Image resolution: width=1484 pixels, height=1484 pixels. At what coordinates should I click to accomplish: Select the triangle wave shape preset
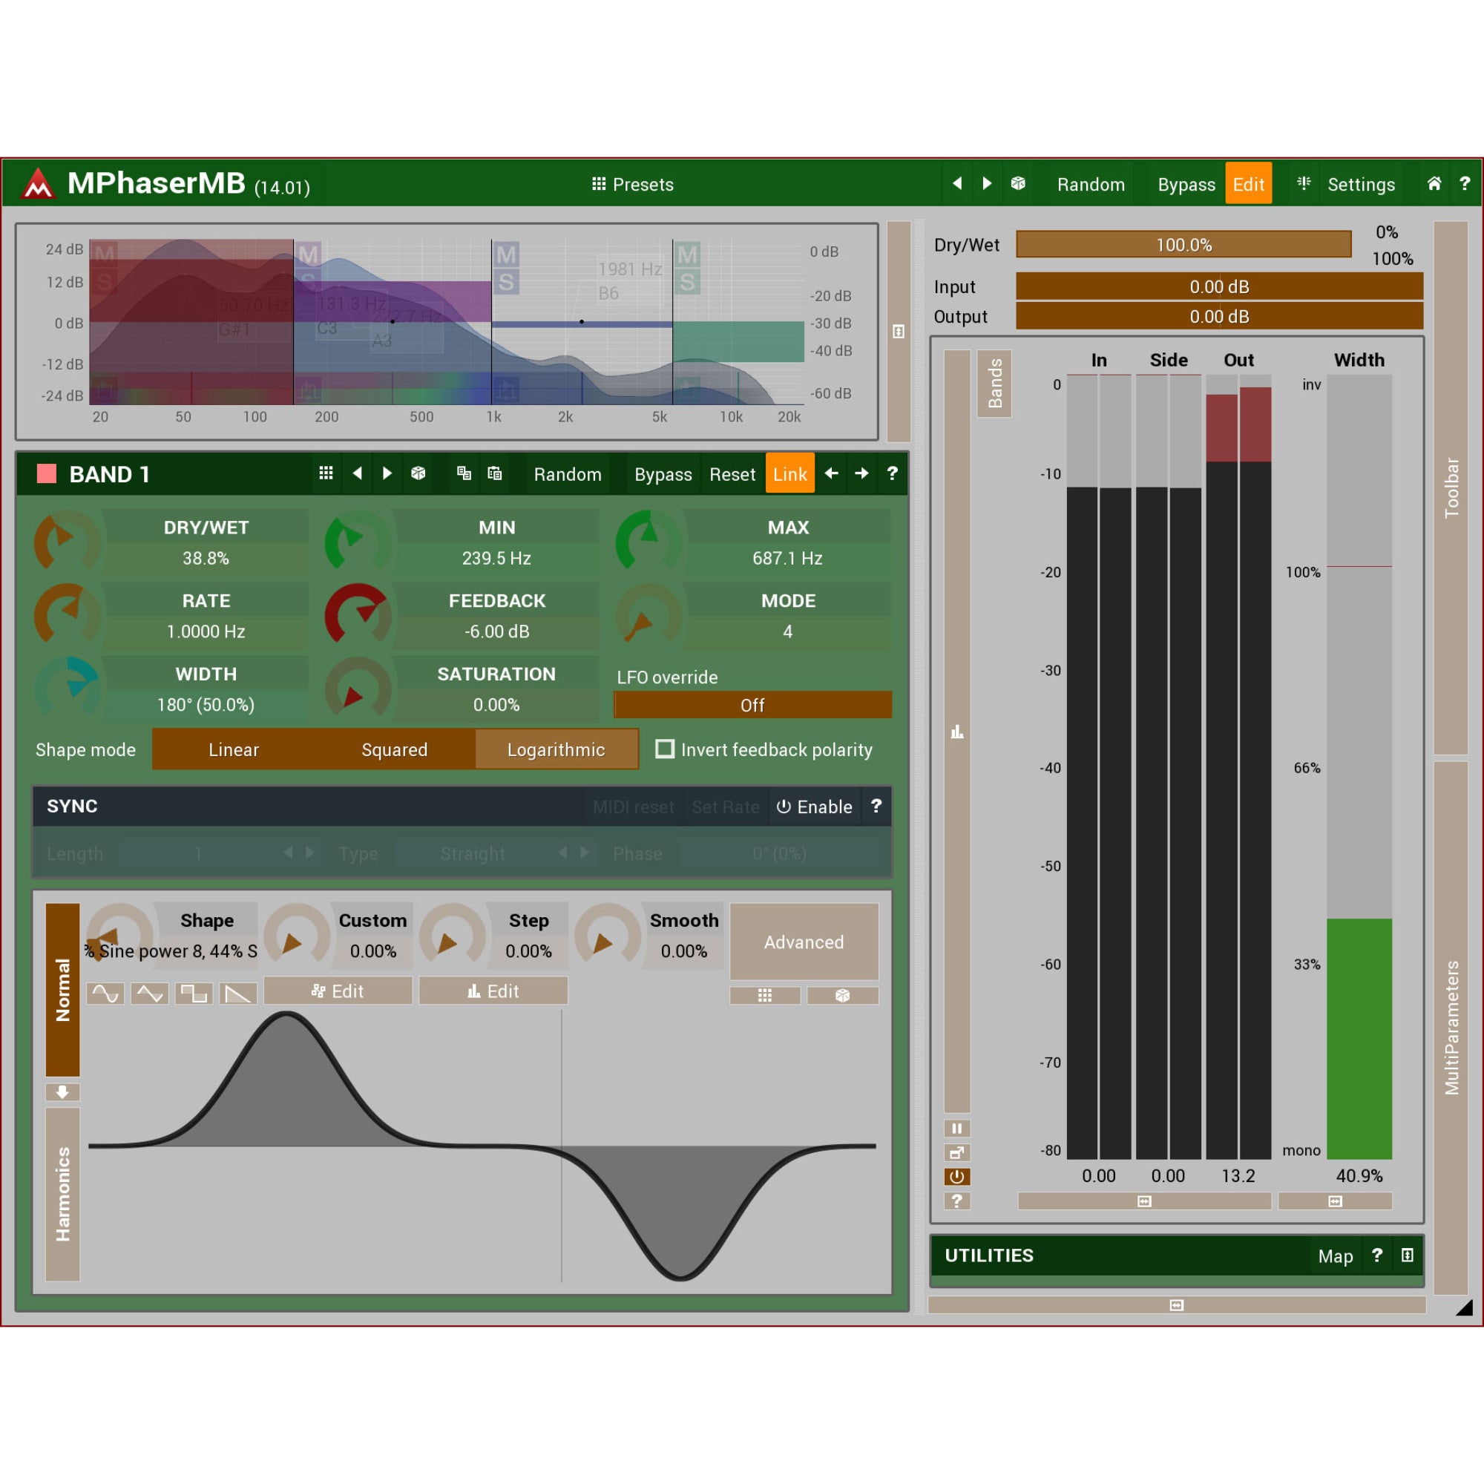(150, 994)
